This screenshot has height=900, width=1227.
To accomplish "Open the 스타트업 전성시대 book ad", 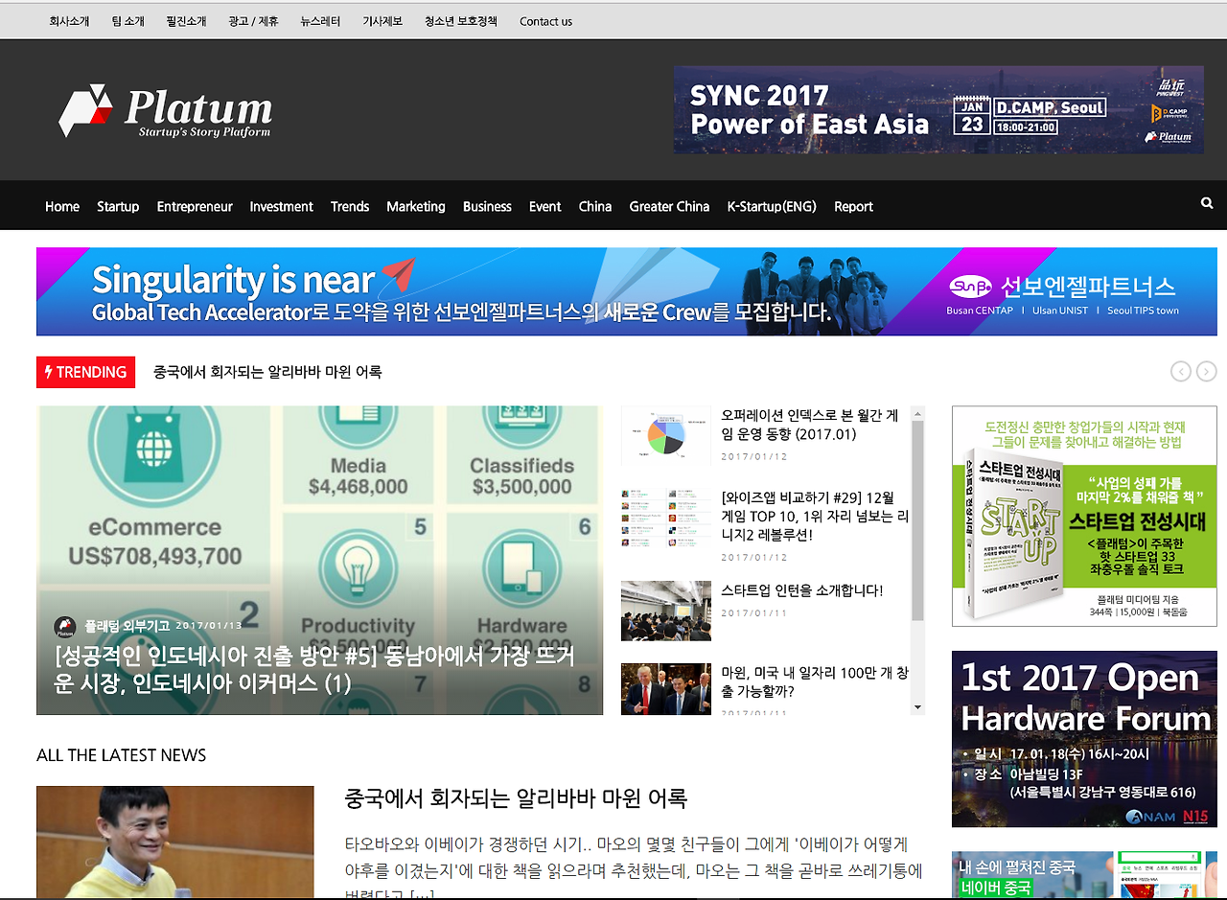I will (1084, 516).
